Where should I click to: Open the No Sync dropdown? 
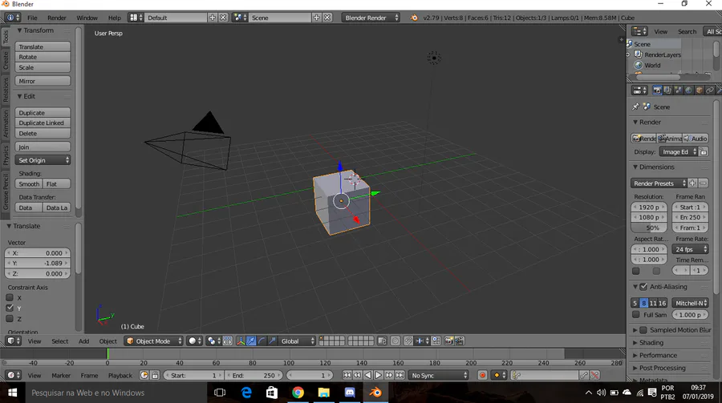pyautogui.click(x=439, y=376)
